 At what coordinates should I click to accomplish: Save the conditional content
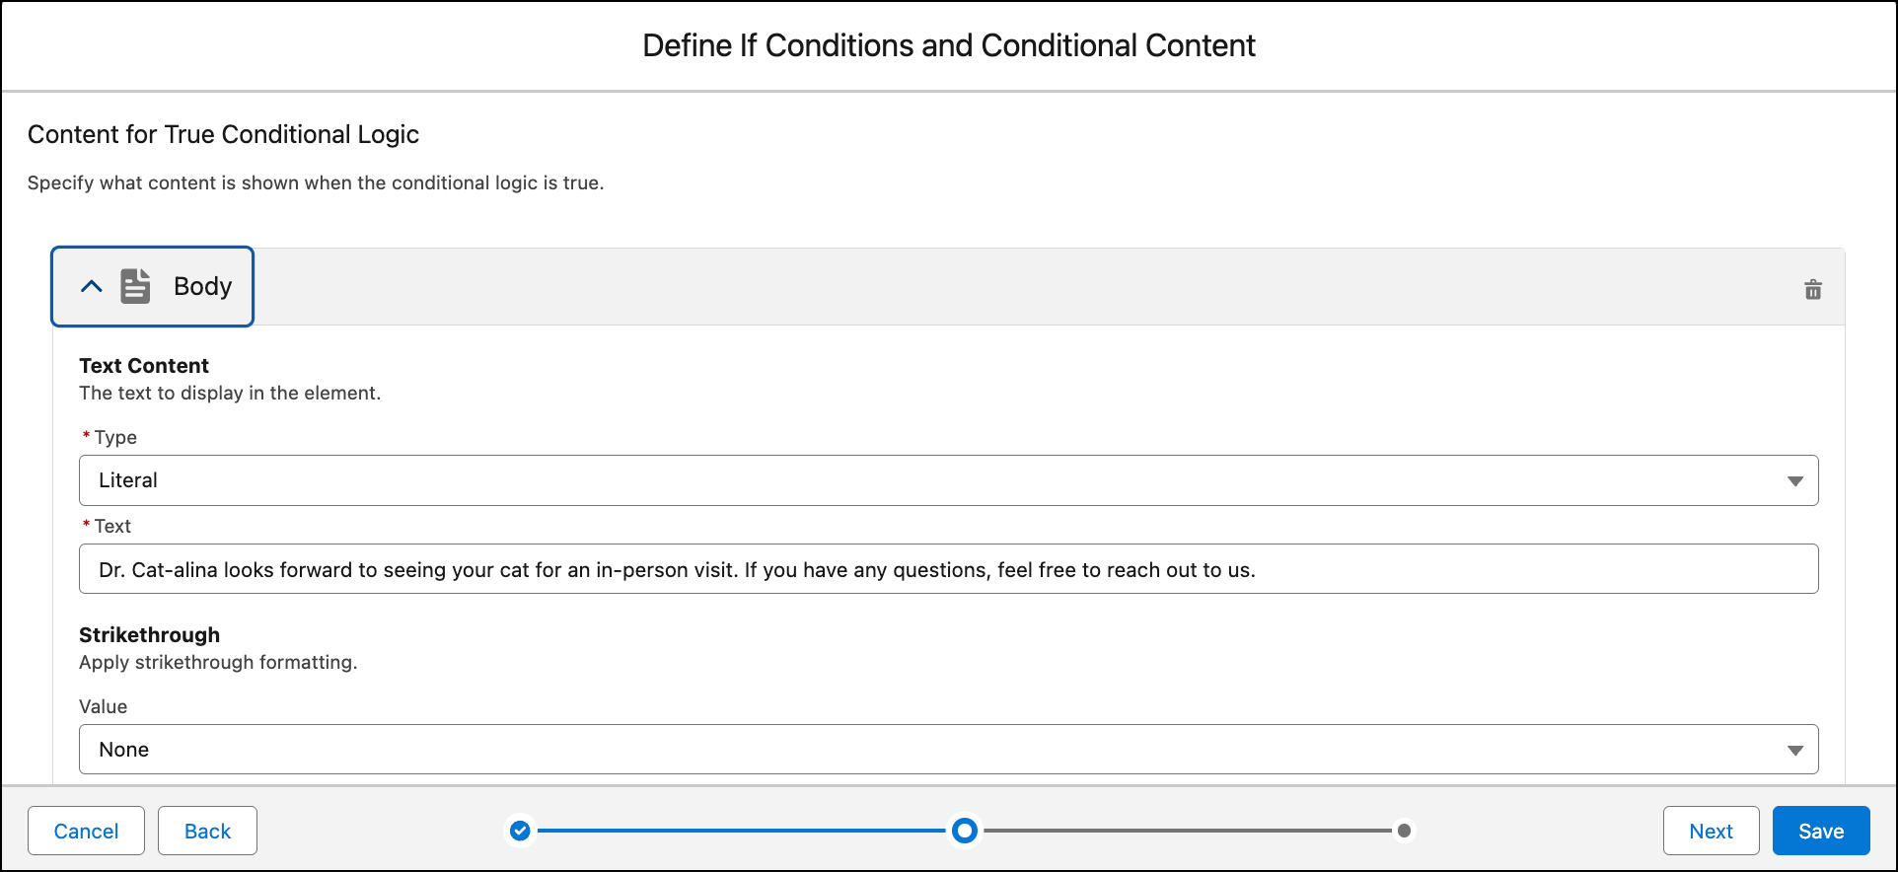coord(1821,831)
